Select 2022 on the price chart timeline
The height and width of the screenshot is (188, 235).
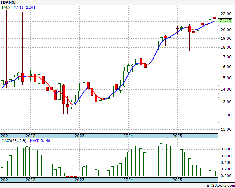[30, 136]
